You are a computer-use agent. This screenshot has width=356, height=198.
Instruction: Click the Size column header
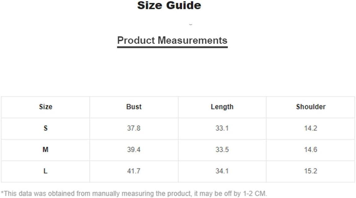coord(46,107)
